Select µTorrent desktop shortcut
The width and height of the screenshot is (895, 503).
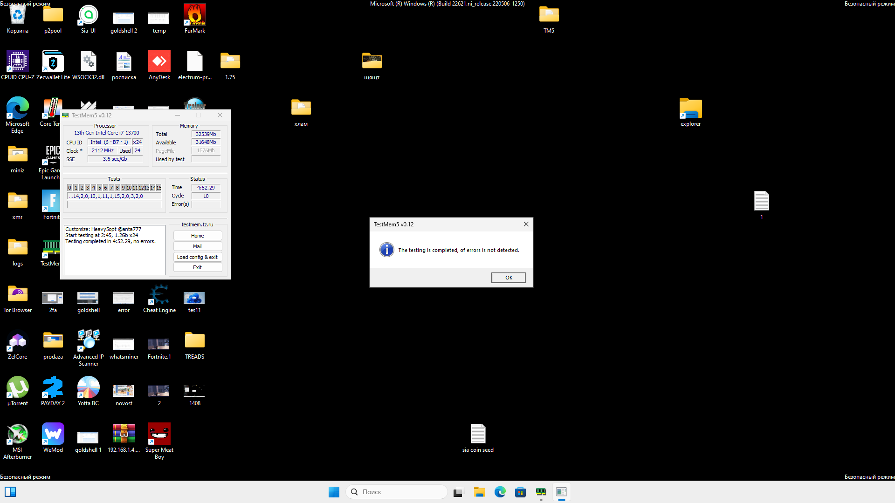[x=17, y=388]
